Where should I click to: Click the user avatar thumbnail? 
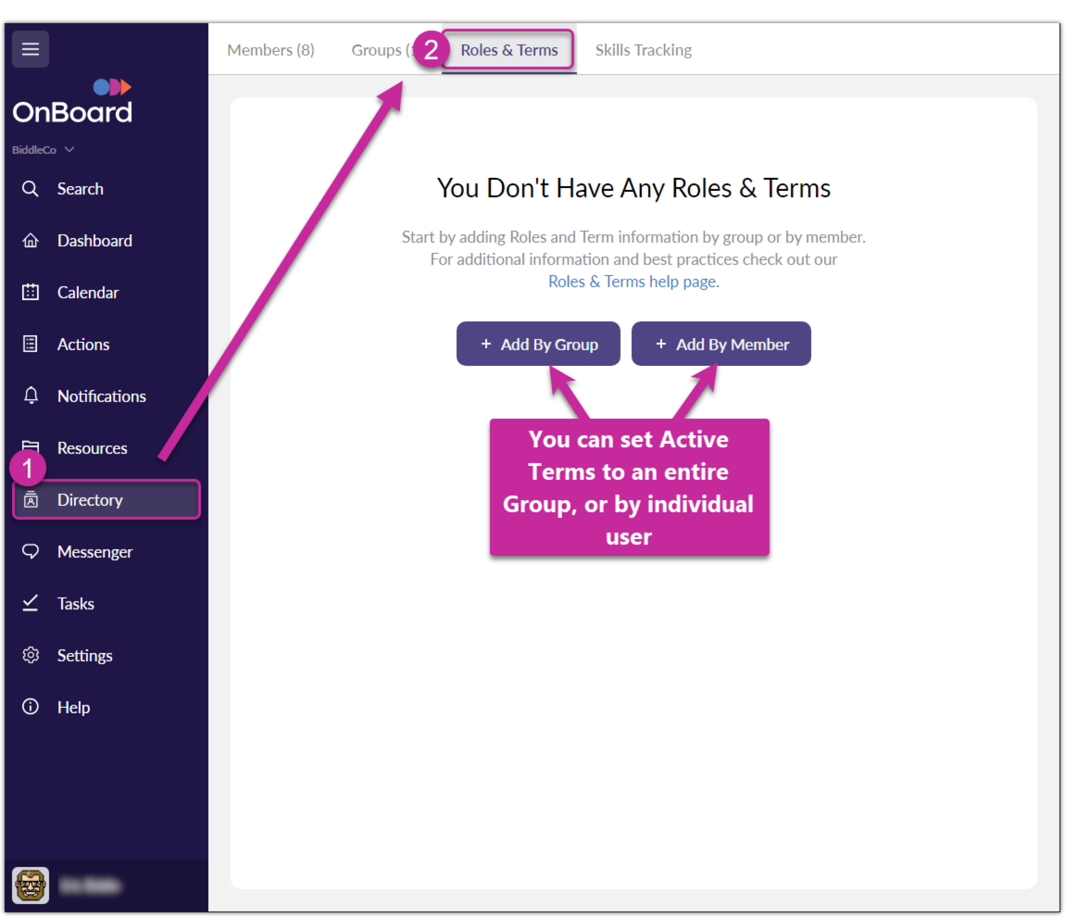[x=30, y=885]
